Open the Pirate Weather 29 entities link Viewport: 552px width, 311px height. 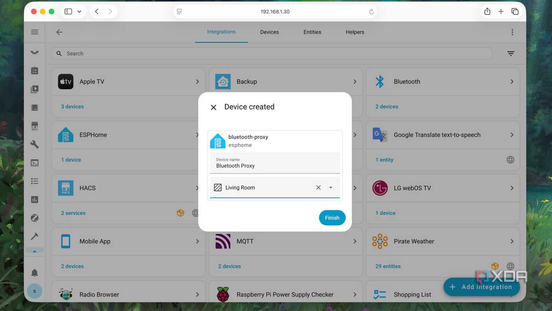pos(388,266)
